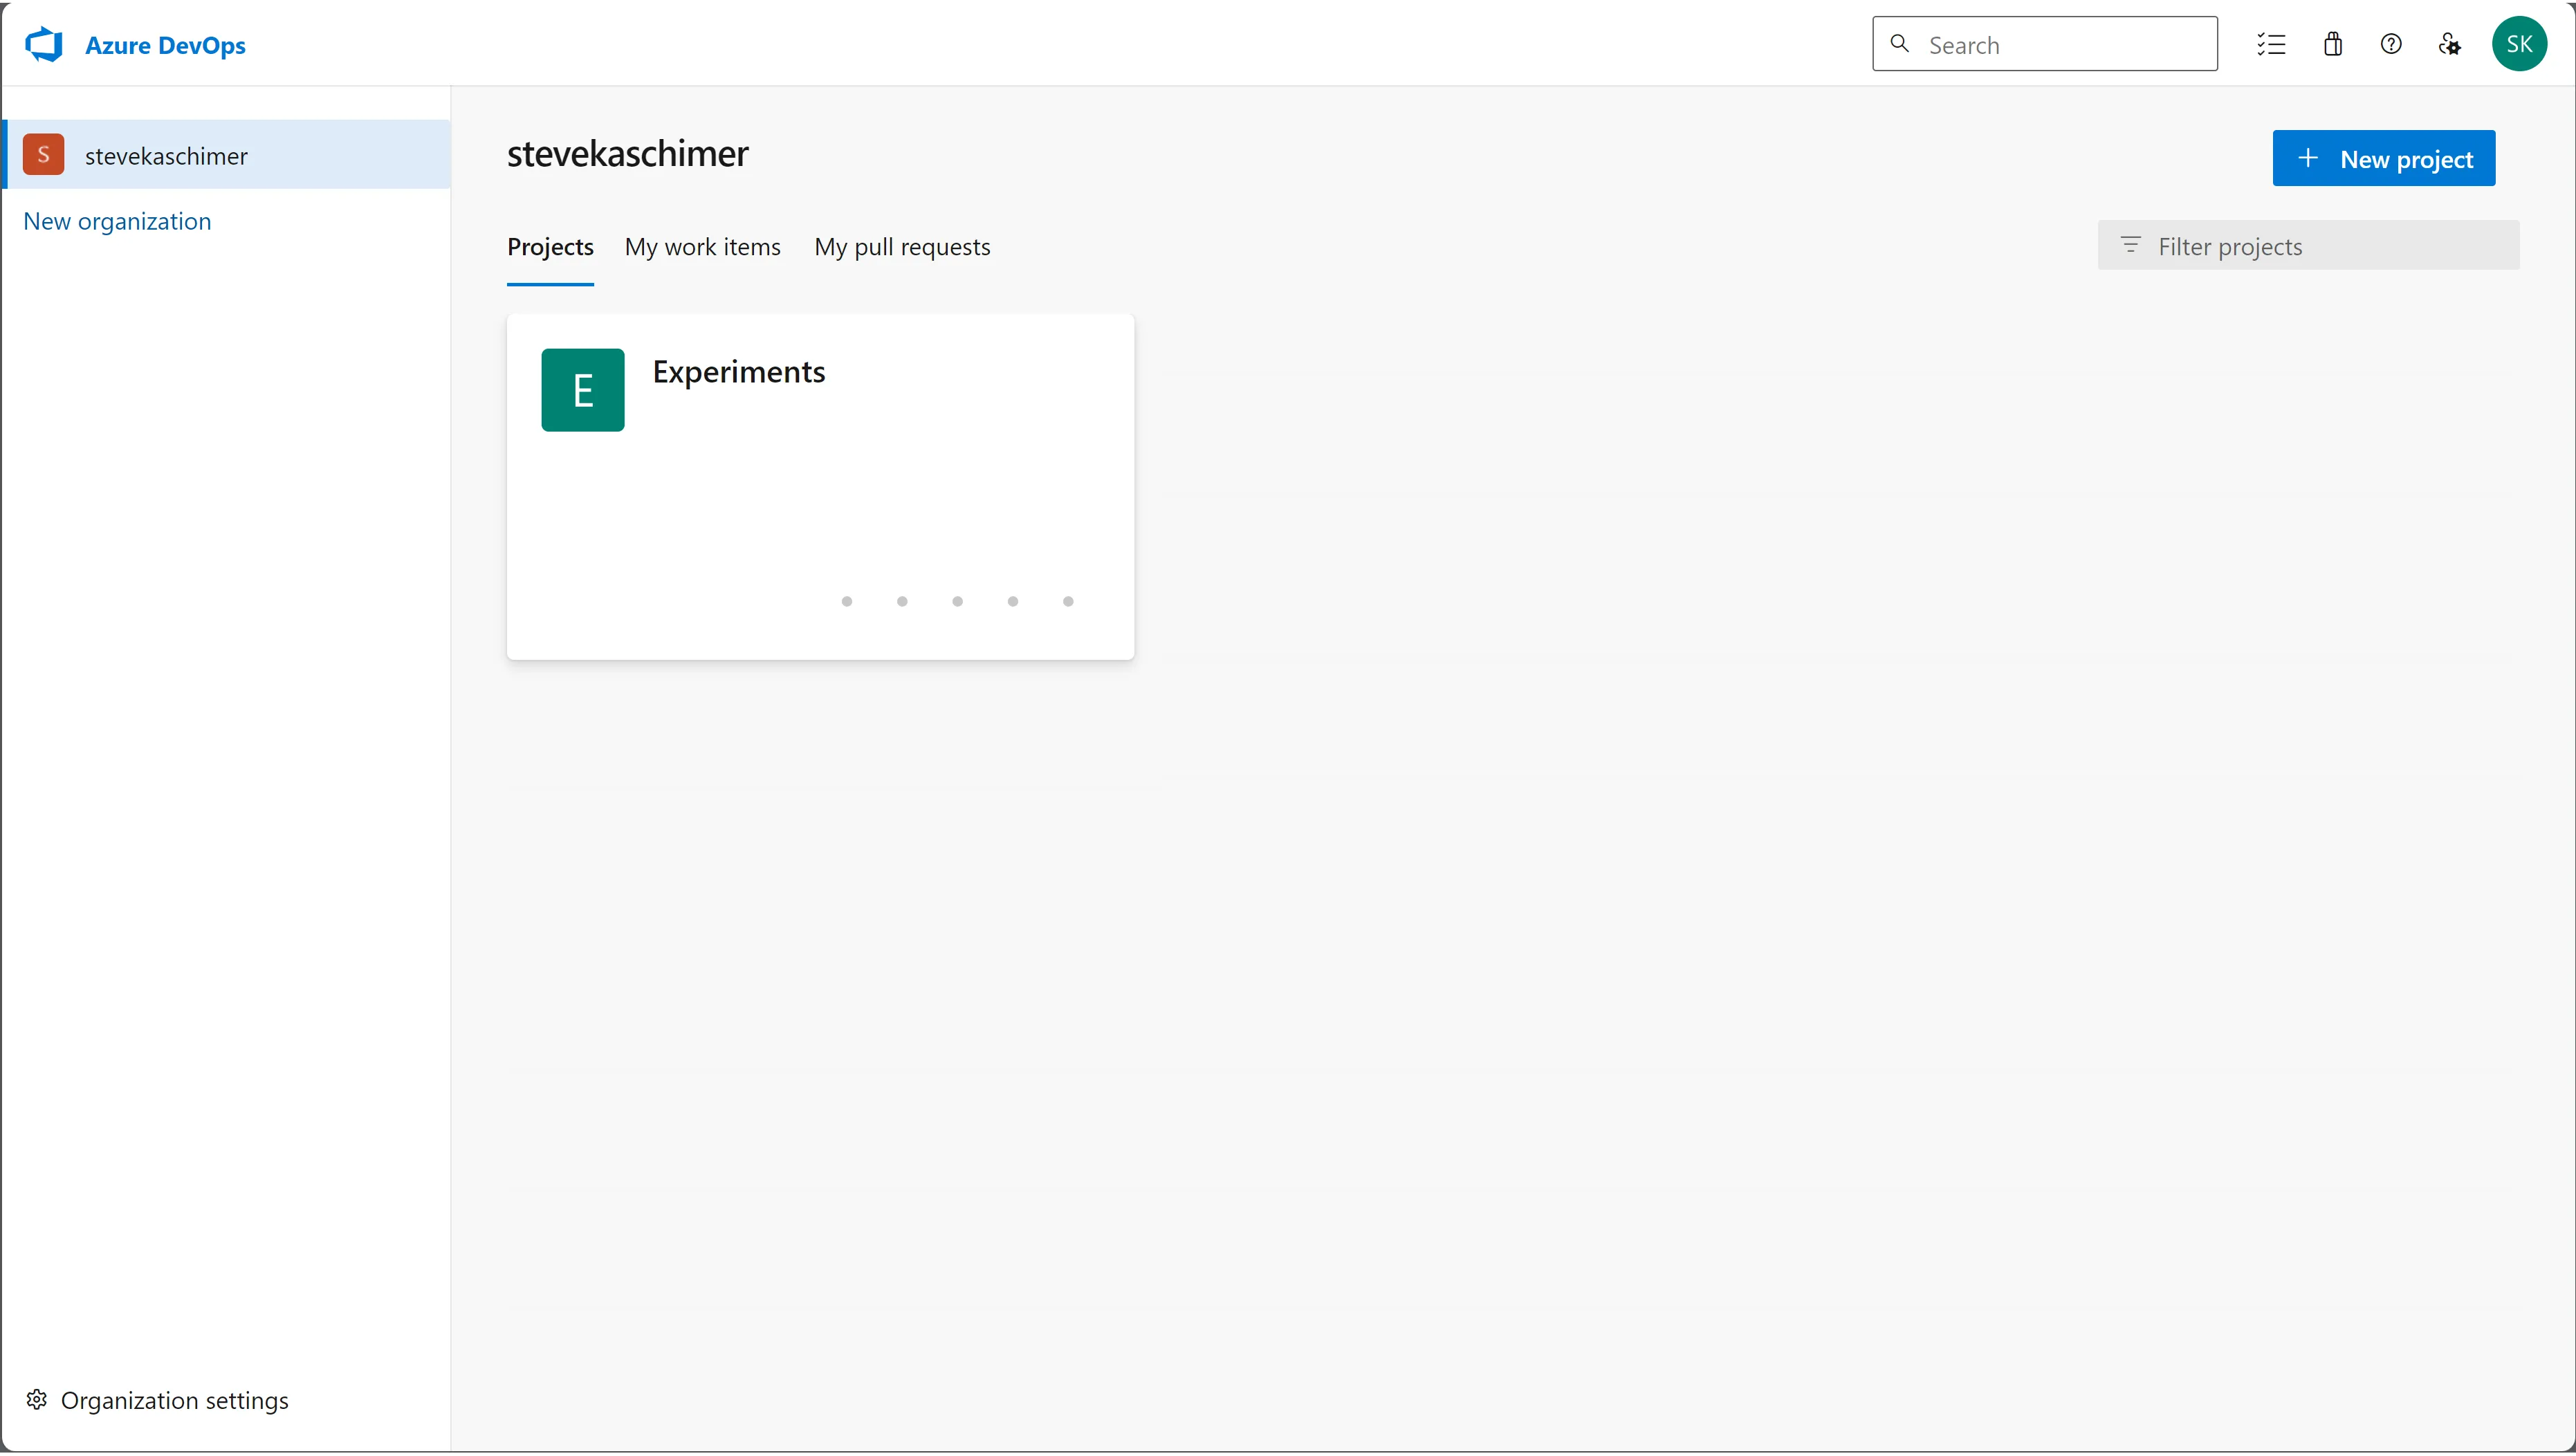2576x1456 pixels.
Task: Open the user settings gear icon
Action: [2450, 44]
